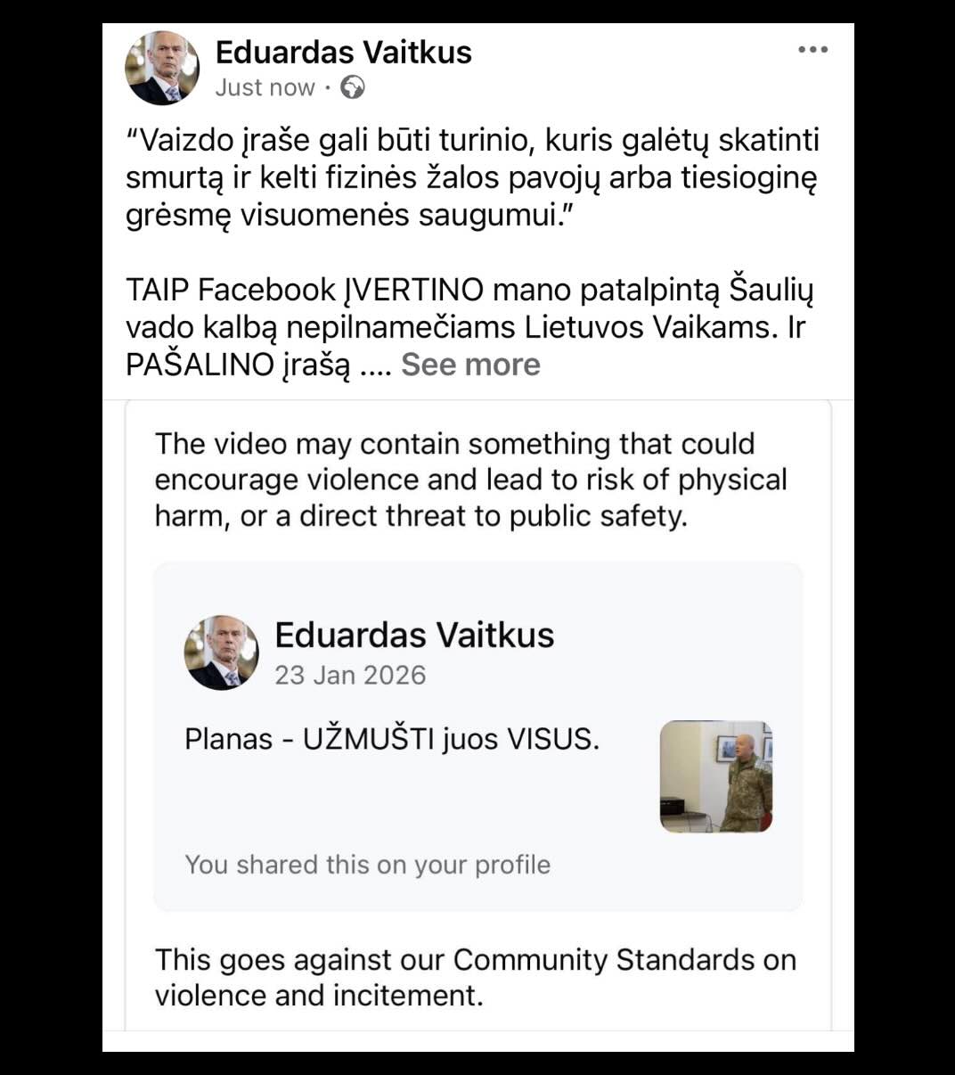The image size is (955, 1075).
Task: Click the words violence and incitement
Action: [x=319, y=996]
